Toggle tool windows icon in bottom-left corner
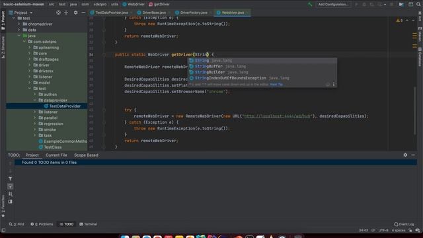Screen dimensions: 423x238 3,230
